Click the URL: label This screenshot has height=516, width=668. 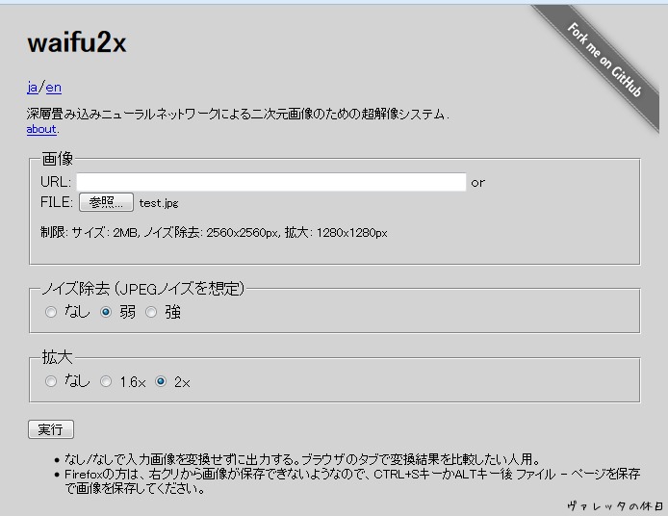(x=56, y=182)
